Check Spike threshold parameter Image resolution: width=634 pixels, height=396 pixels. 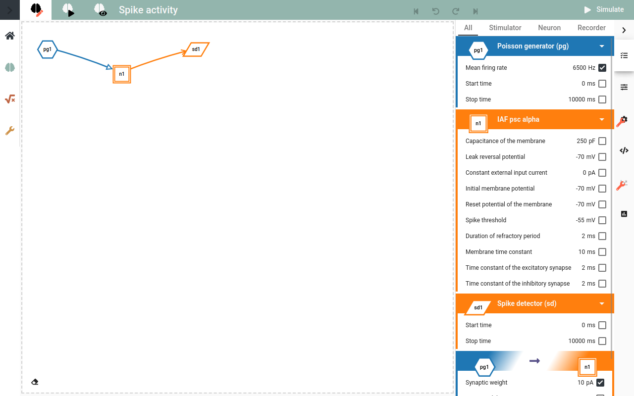point(602,220)
